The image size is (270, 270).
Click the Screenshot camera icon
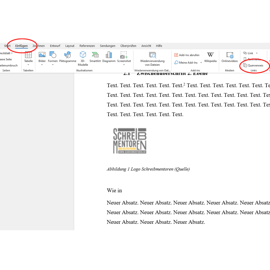124,55
